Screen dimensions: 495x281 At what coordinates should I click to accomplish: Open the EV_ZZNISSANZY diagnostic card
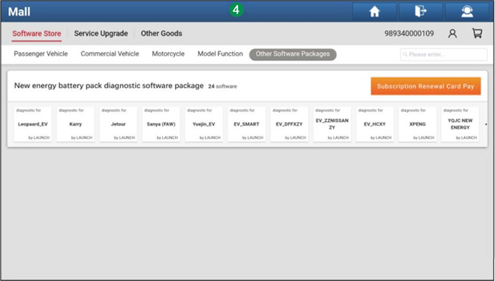click(x=332, y=124)
